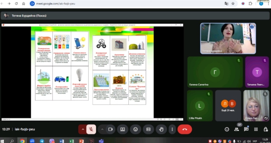Open the three-dot more options menu
The width and height of the screenshot is (271, 143).
point(172,129)
